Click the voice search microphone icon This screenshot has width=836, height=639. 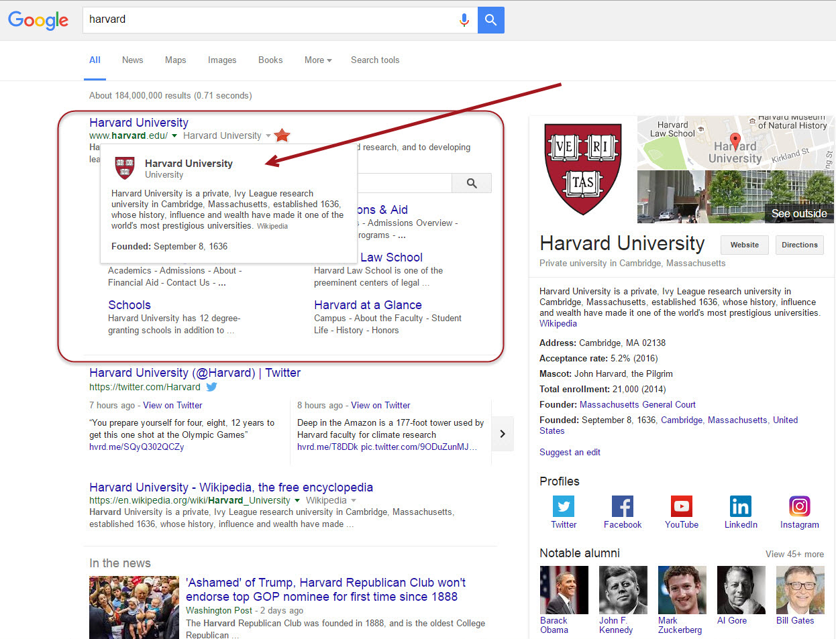coord(464,20)
